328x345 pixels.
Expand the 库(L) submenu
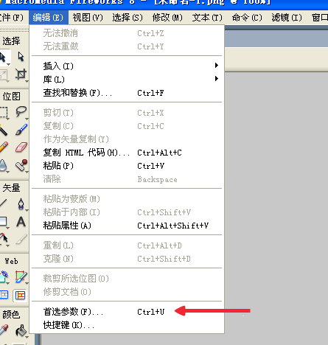point(127,79)
